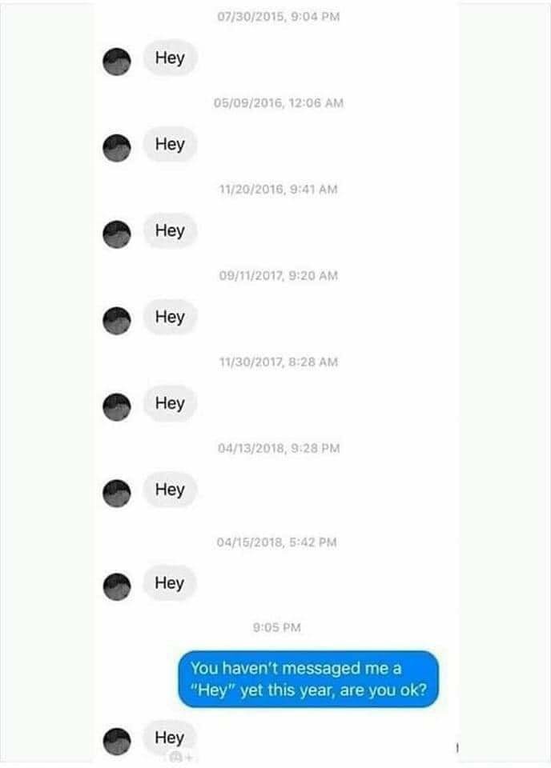The image size is (551, 768).
Task: Tap the avatar next to the final Hey reply
Action: coord(117,741)
